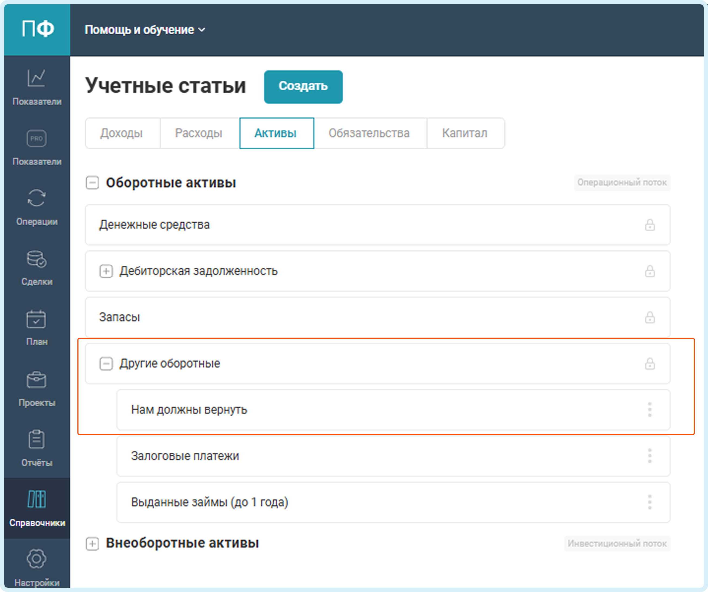Click lock icon on Денежные средства row

click(650, 225)
